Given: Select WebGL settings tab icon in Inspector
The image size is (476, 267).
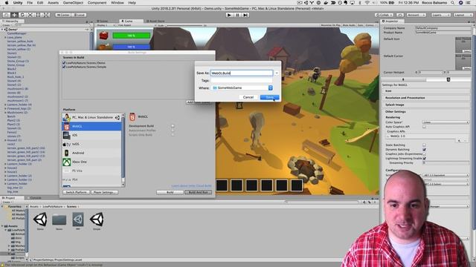Looking at the screenshot, I should click(448, 79).
